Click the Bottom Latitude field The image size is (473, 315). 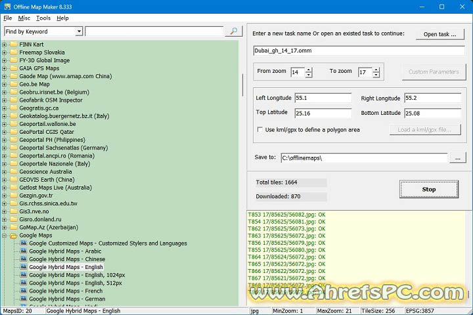(x=432, y=114)
